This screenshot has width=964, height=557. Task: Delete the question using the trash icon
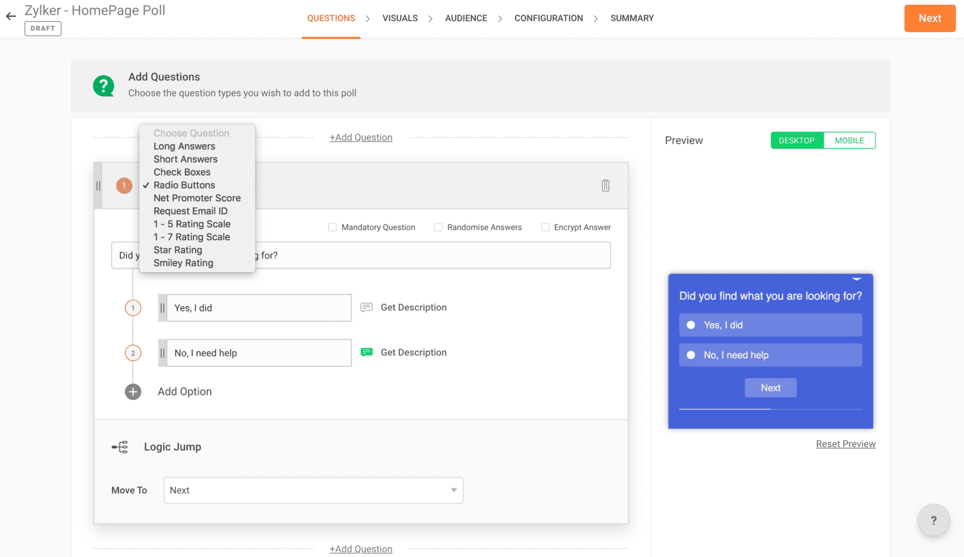605,185
